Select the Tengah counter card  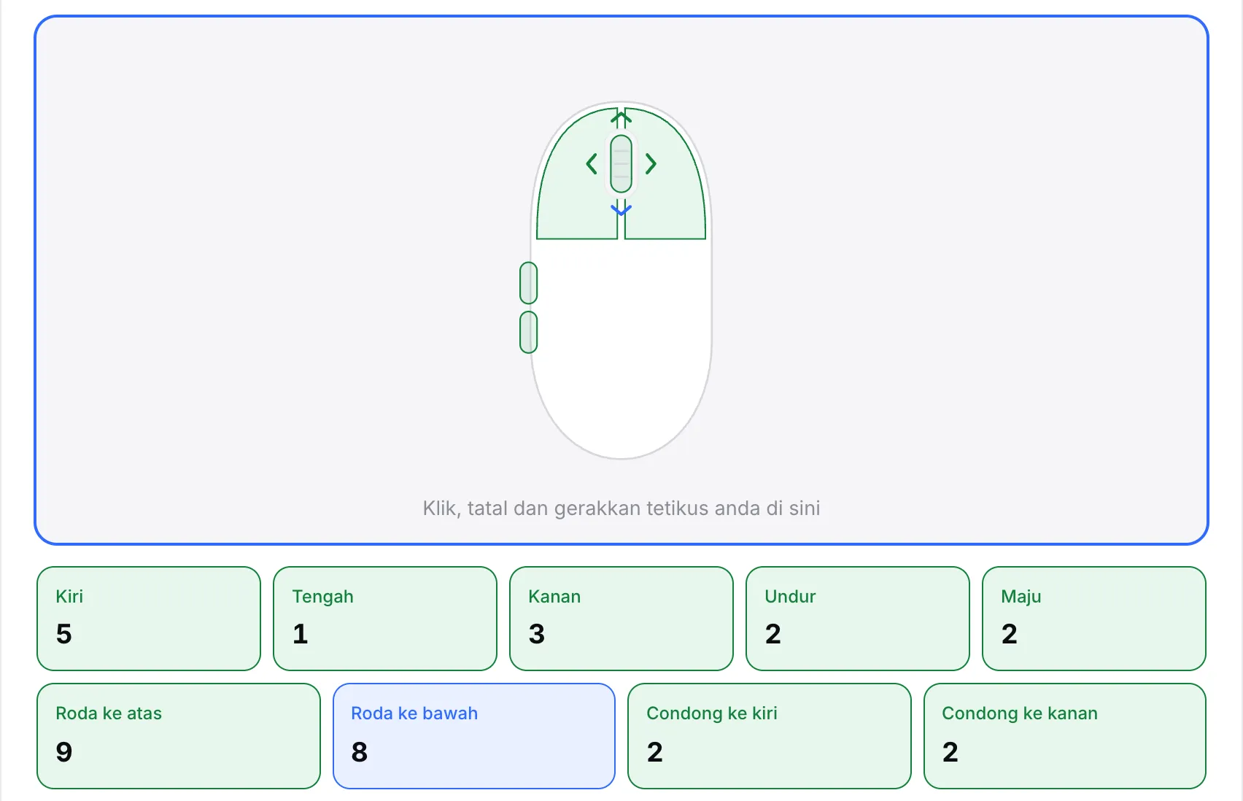[385, 619]
